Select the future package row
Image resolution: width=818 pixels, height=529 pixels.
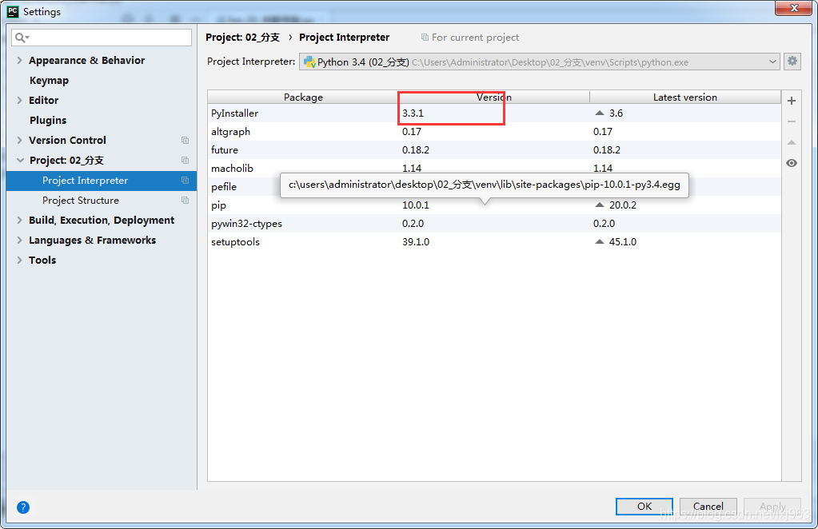point(494,149)
